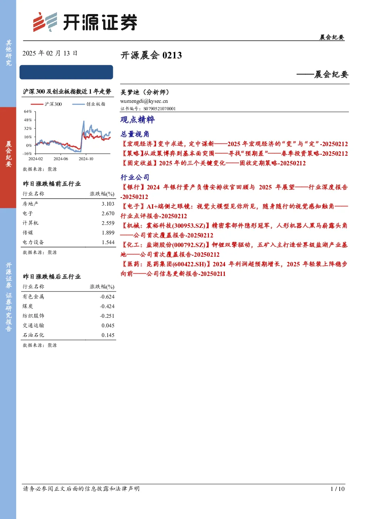This screenshot has height=519, width=367.
Task: Click the dark blue banner bar
Action: tap(66, 72)
